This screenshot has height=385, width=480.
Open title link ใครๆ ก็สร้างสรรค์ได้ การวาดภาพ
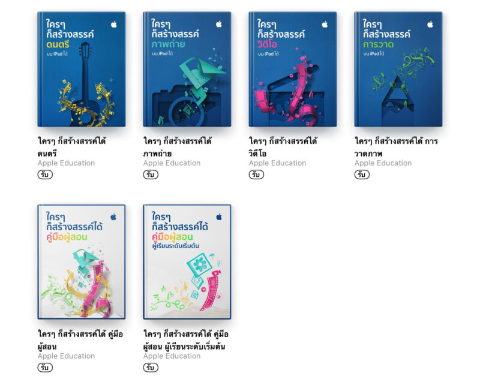(396, 147)
